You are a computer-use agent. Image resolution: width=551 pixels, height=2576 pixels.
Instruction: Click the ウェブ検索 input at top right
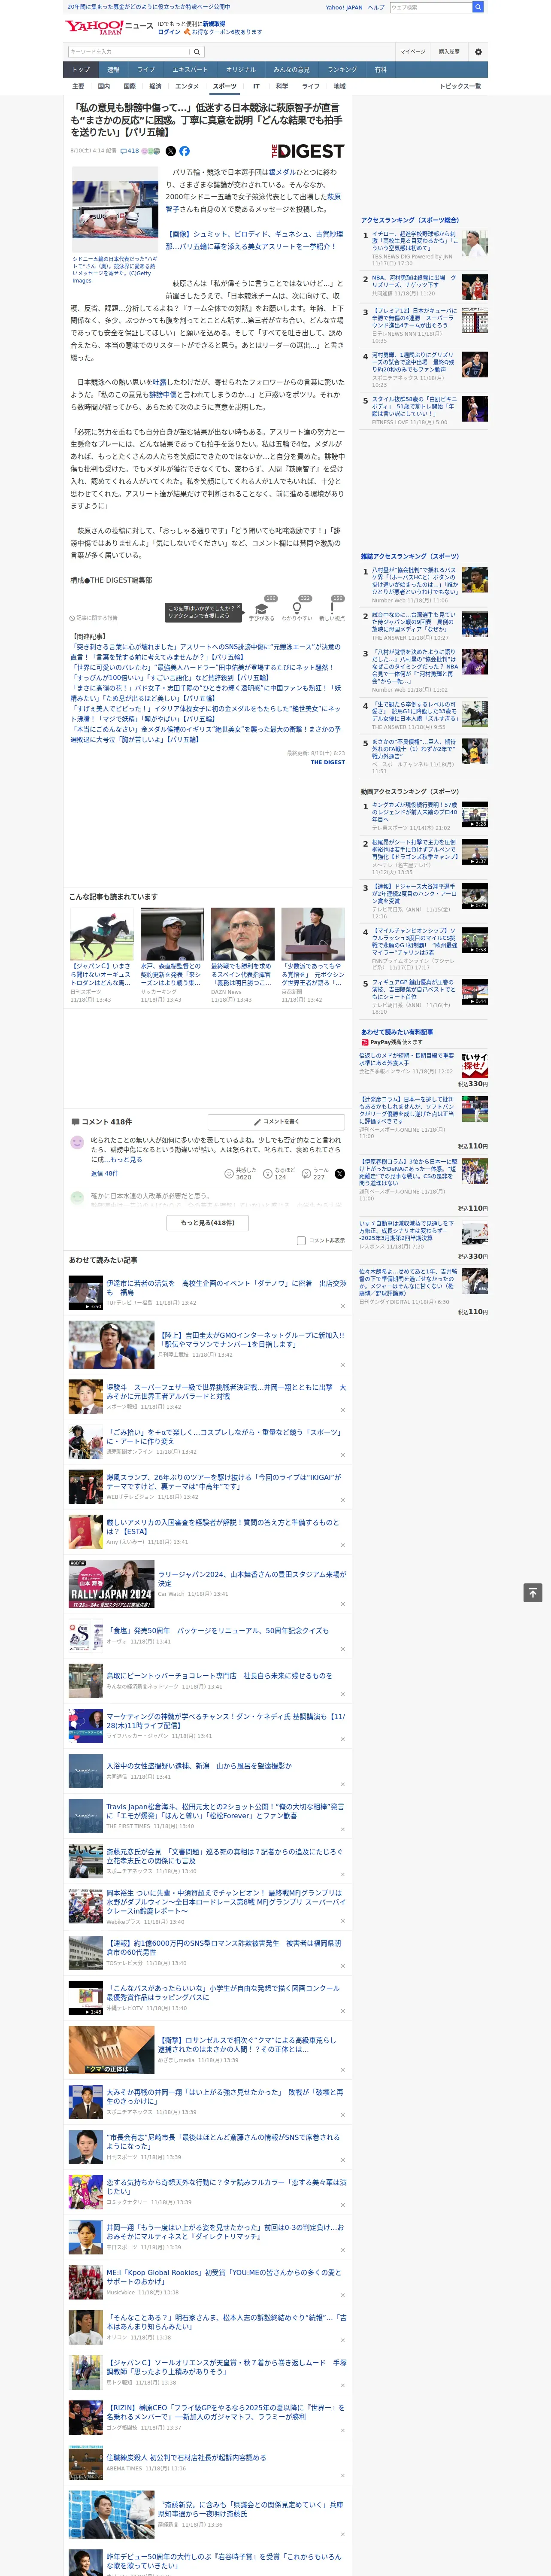430,7
